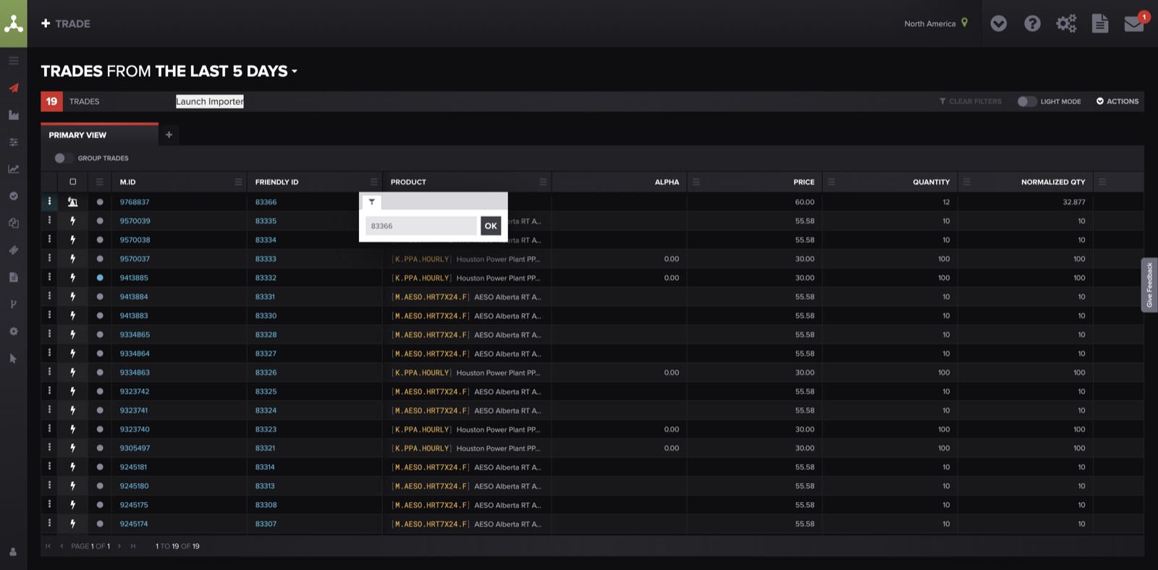Open the factory icon in the sidebar
Image resolution: width=1158 pixels, height=570 pixels.
(14, 115)
